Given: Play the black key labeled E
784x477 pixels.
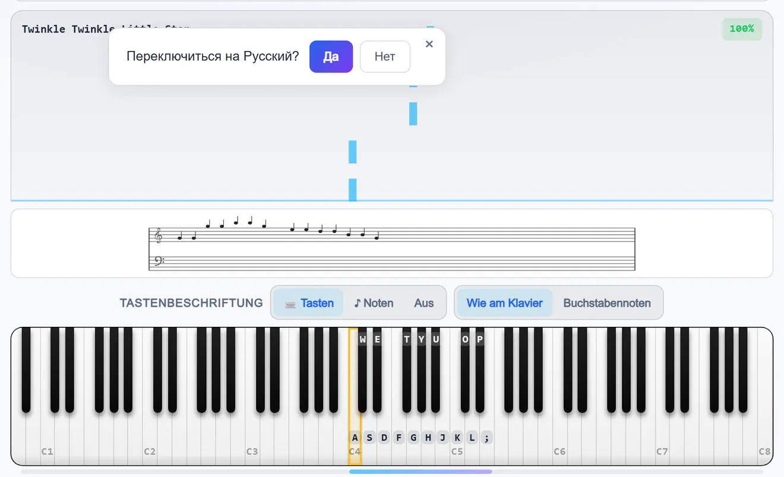Looking at the screenshot, I should (377, 371).
